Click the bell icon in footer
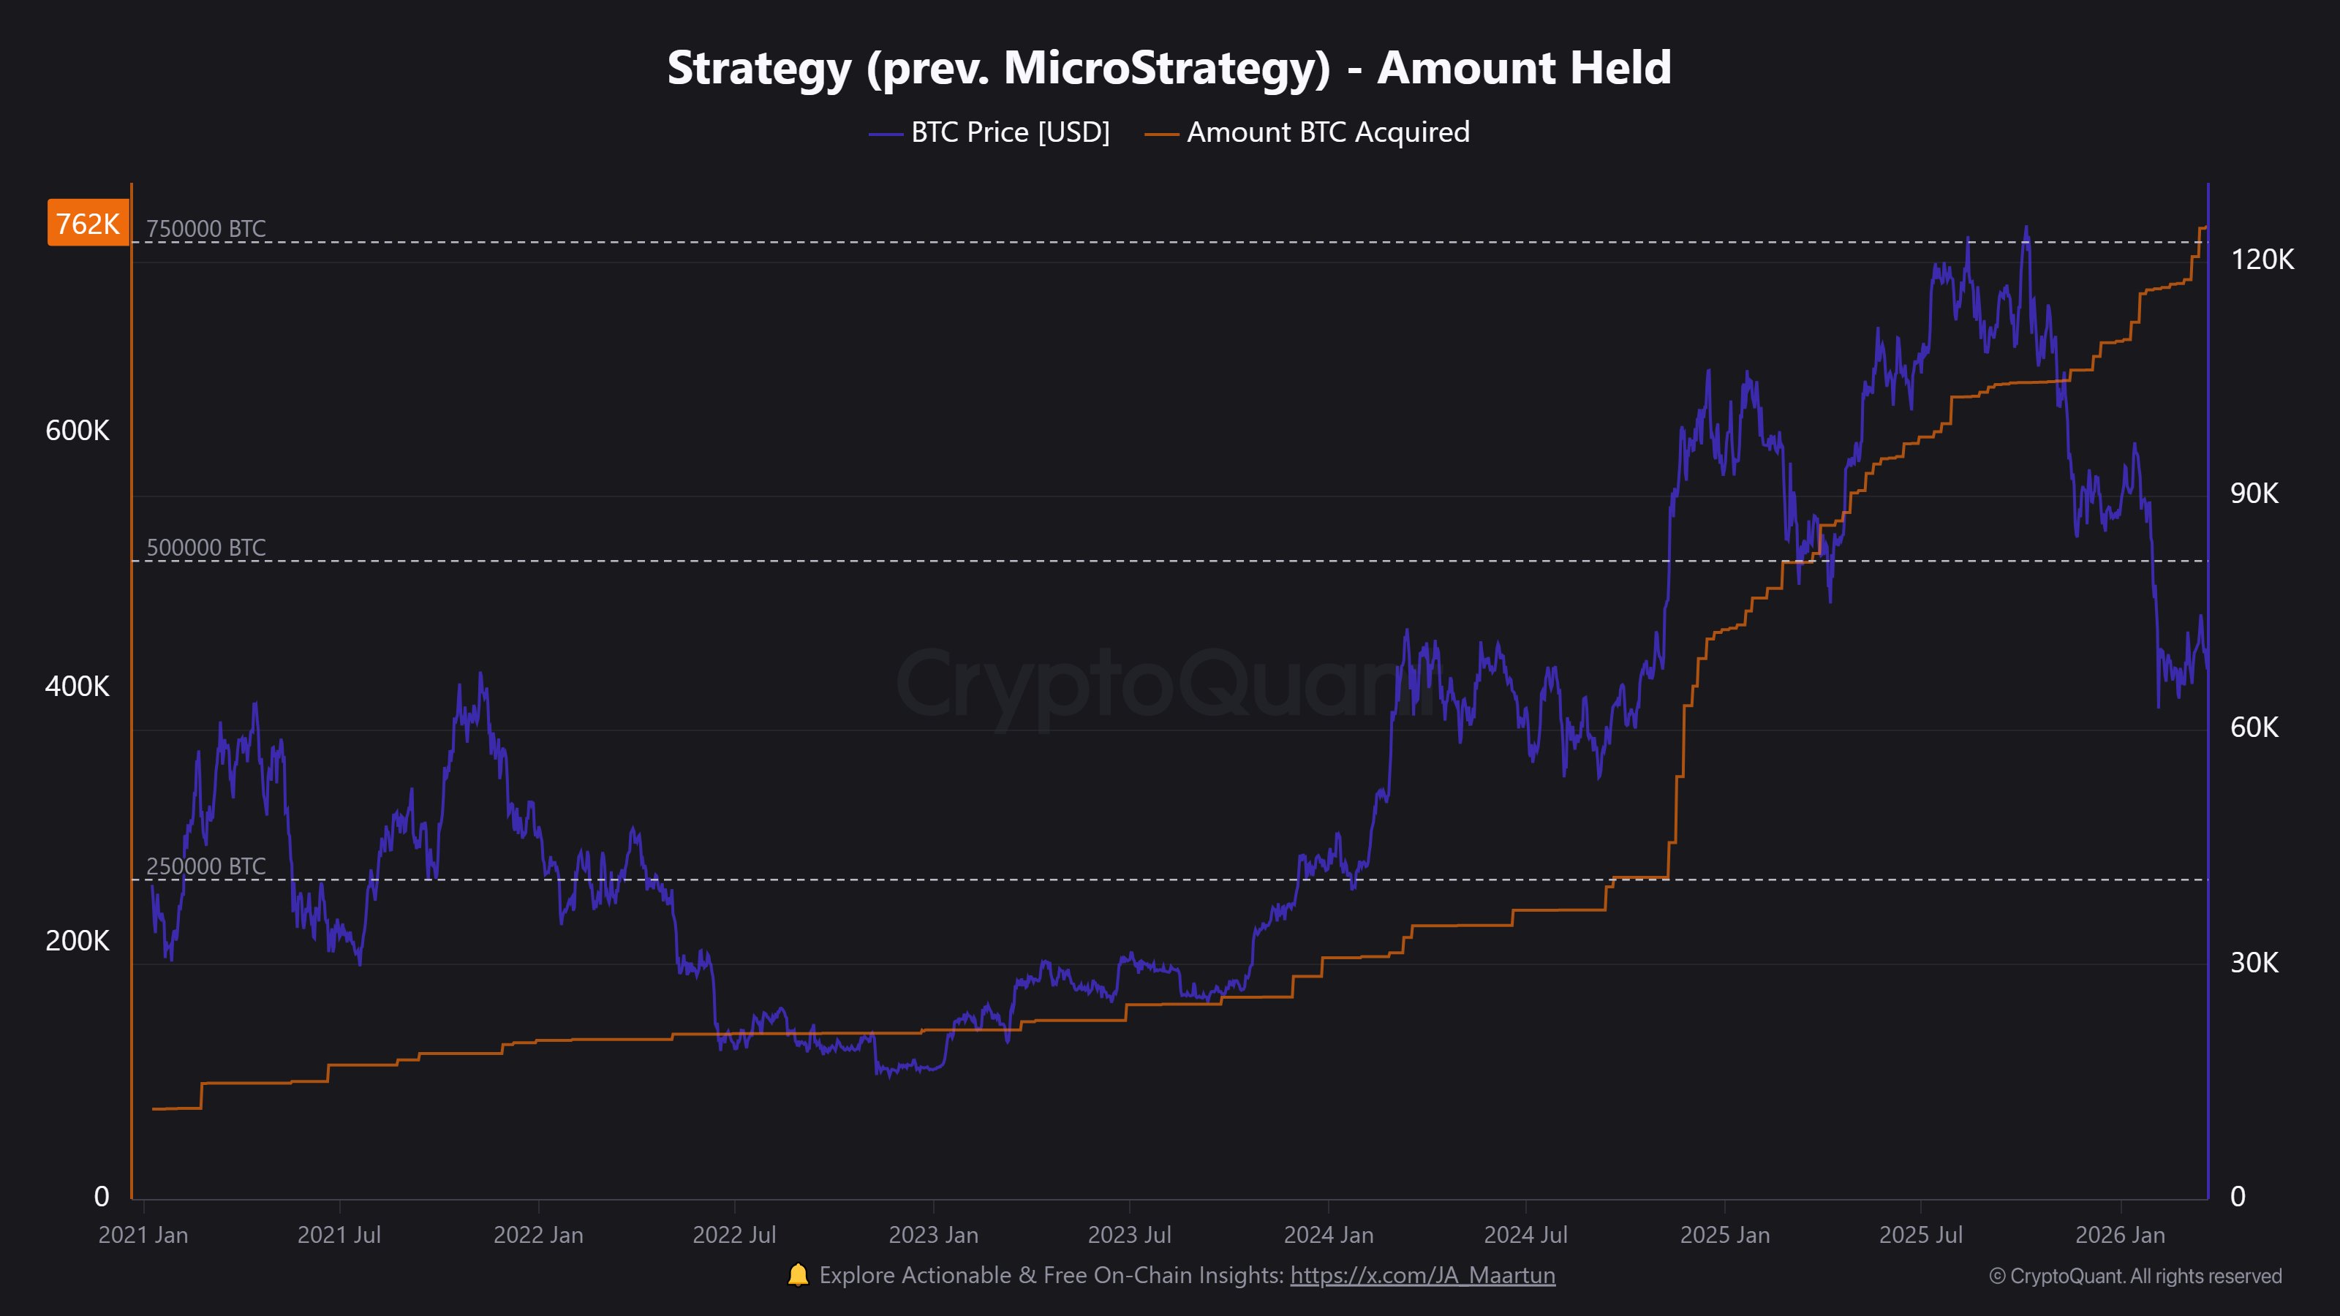The height and width of the screenshot is (1316, 2340). [798, 1275]
